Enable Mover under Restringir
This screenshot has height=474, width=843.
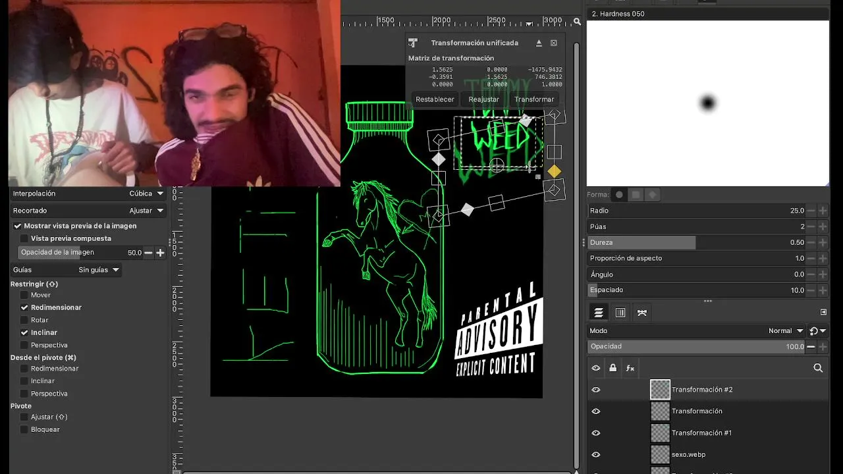click(x=24, y=295)
